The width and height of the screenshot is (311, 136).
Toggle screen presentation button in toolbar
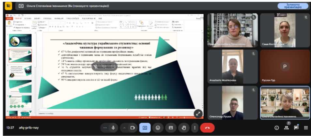[x=145, y=128]
